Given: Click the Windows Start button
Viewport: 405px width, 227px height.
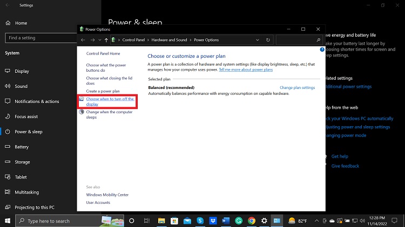Looking at the screenshot, I should (x=7, y=221).
